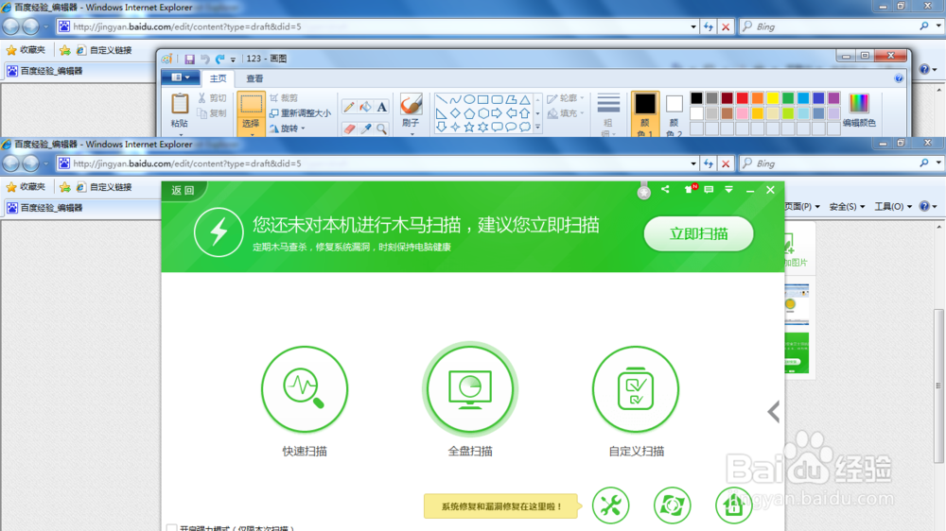Image resolution: width=946 pixels, height=531 pixels.
Task: Click refresh icon in front IE window
Action: click(x=709, y=163)
